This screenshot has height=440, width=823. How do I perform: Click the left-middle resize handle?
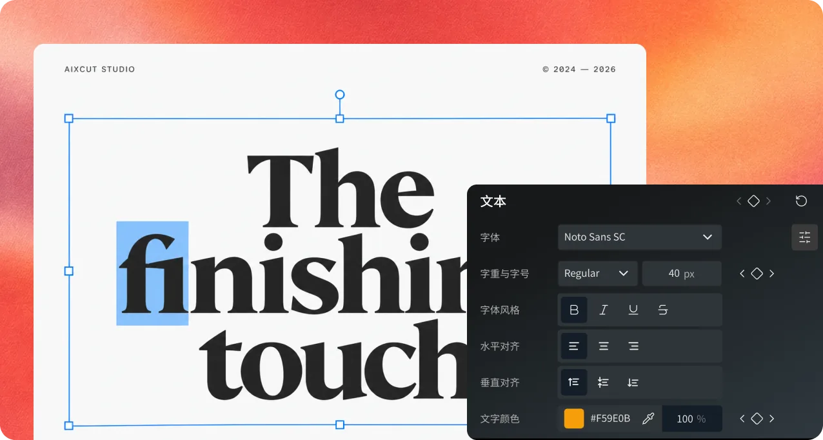[x=69, y=271]
